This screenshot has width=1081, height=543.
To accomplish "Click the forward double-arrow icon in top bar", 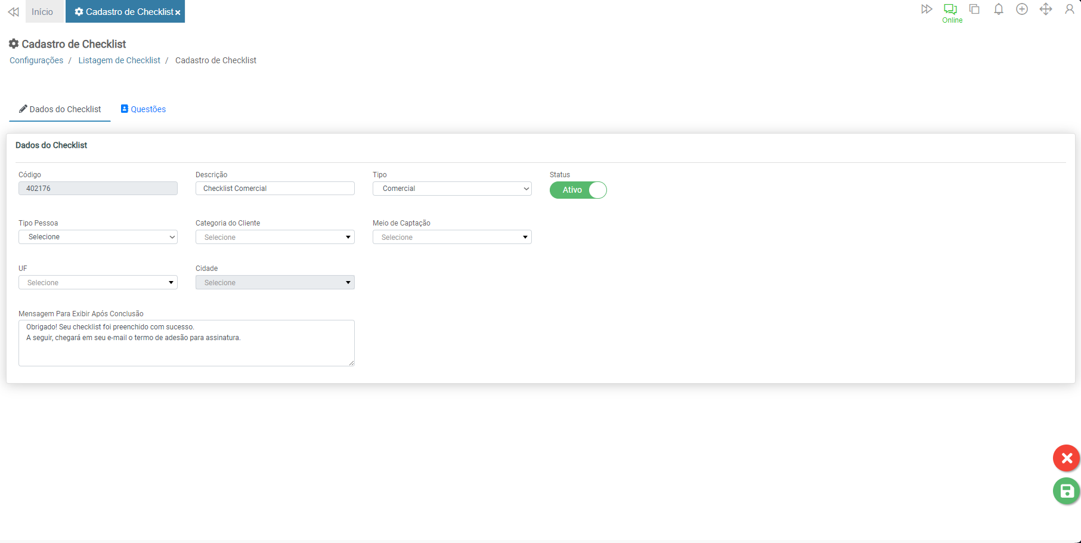I will (926, 9).
